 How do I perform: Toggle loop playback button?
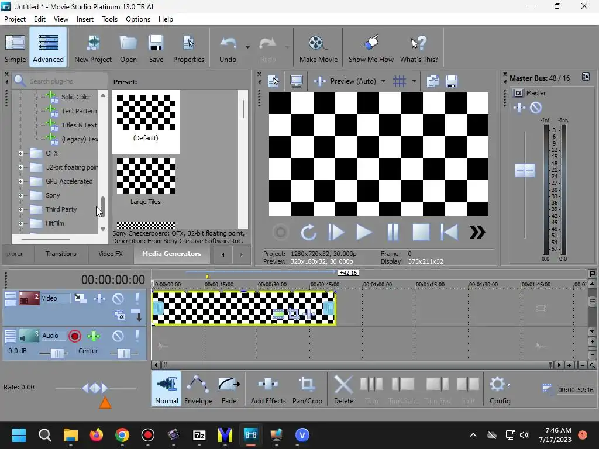coord(308,232)
